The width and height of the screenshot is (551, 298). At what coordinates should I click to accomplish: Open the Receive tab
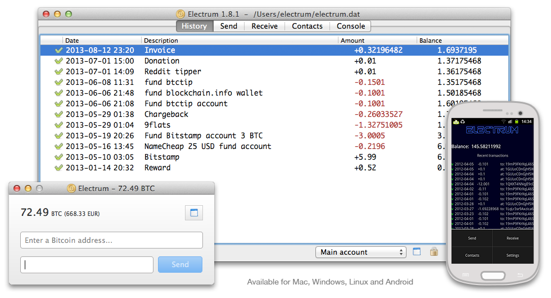point(264,26)
